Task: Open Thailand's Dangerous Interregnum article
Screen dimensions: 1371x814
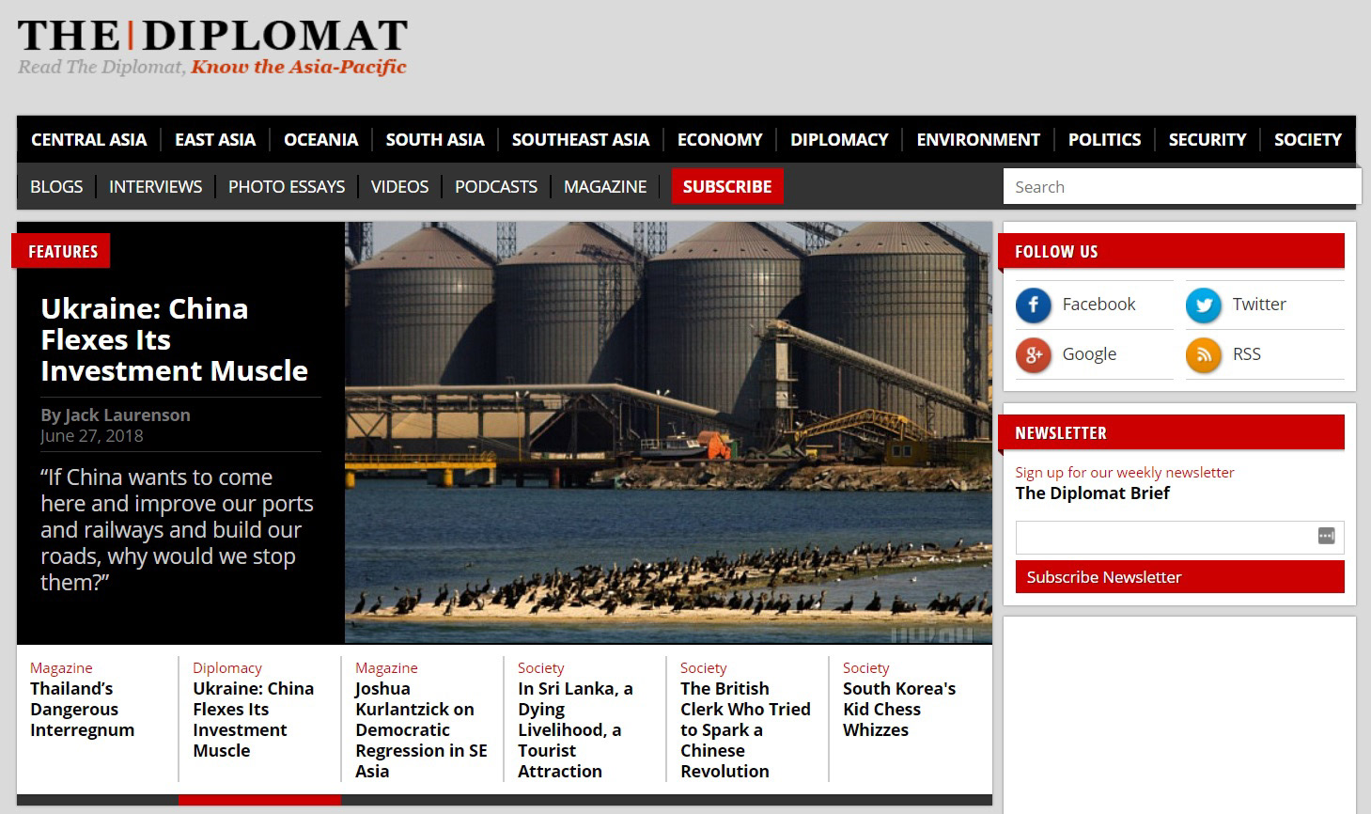Action: [x=83, y=709]
